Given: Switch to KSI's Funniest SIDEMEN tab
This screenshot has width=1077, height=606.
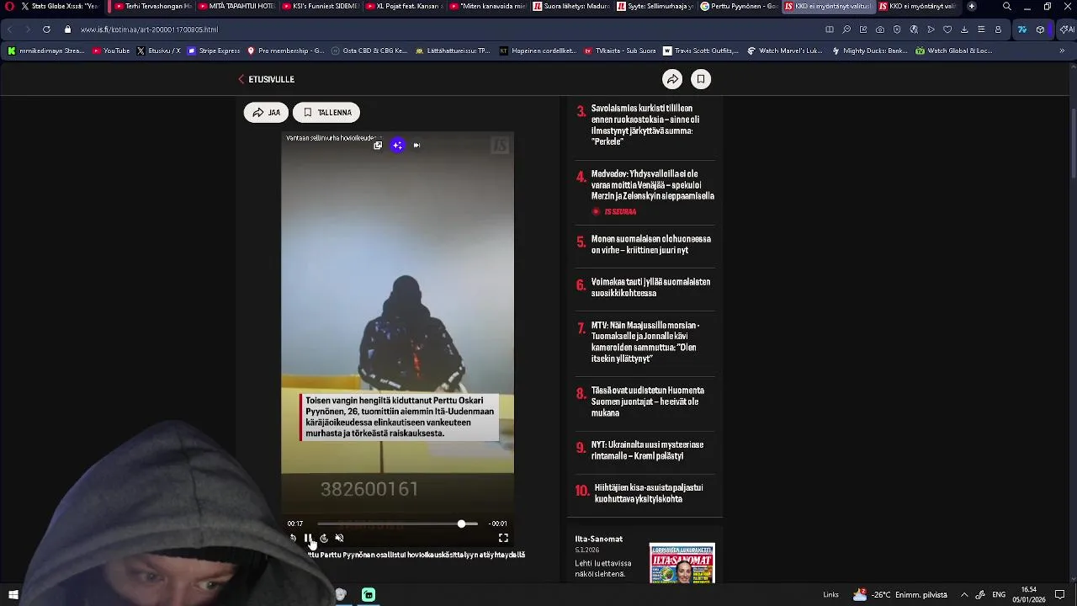Looking at the screenshot, I should 321,6.
